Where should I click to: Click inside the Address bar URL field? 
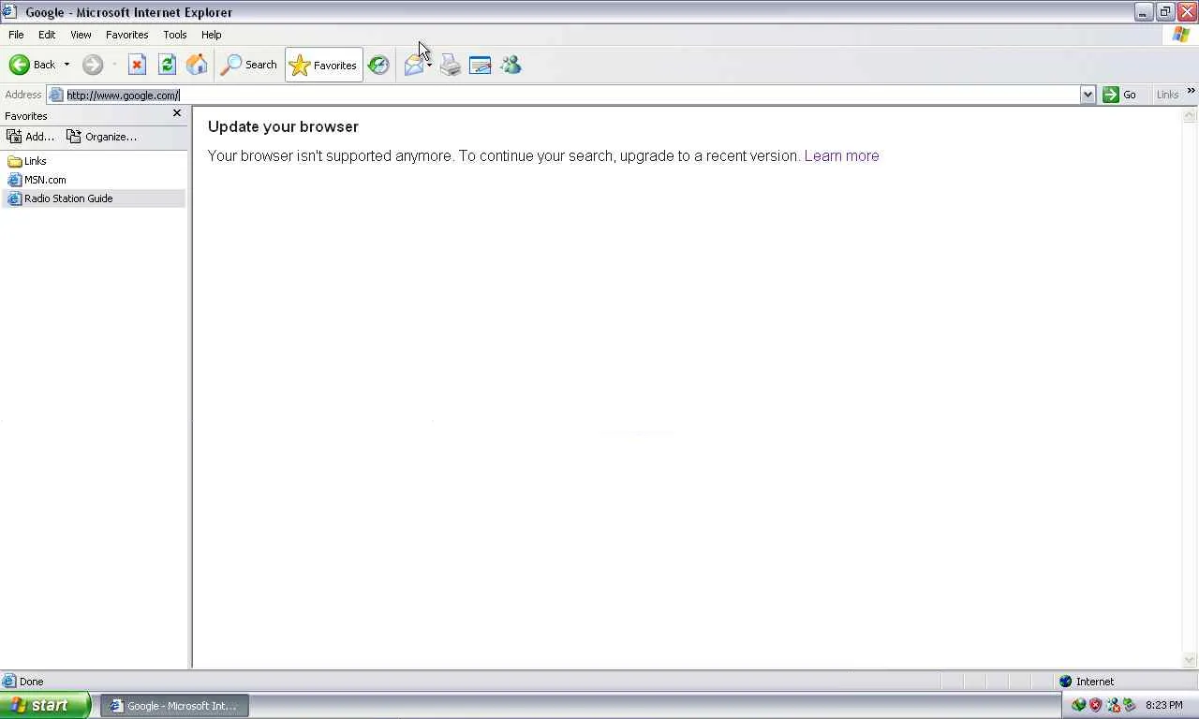tap(571, 95)
